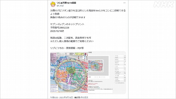Open profile name つじ@万博10/14回目
The image size is (176, 99).
click(66, 3)
